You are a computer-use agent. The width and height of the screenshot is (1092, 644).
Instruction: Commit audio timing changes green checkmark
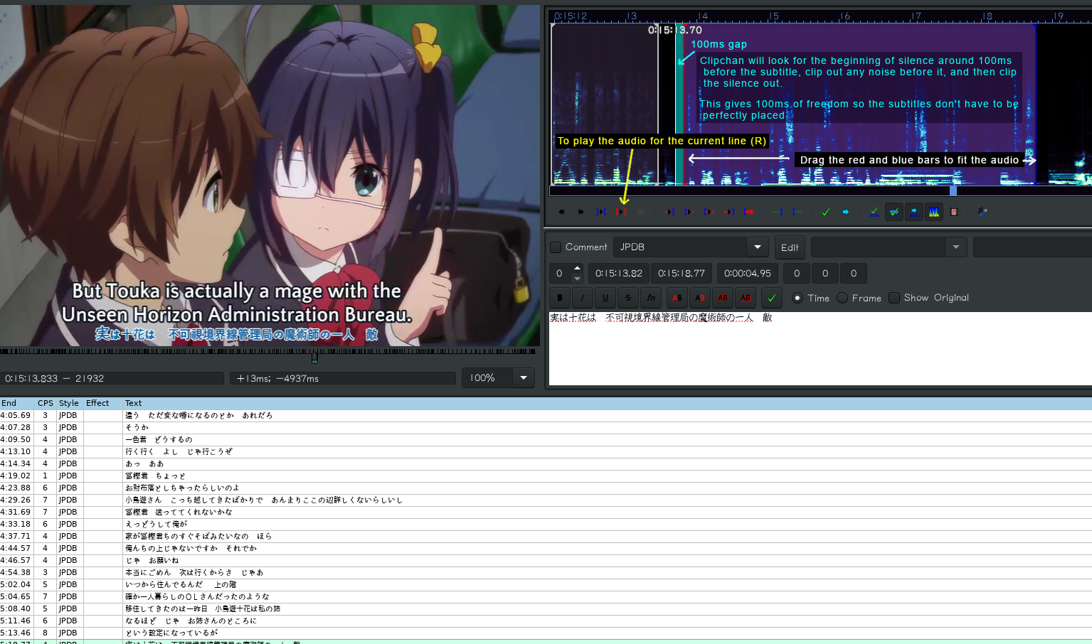tap(826, 212)
